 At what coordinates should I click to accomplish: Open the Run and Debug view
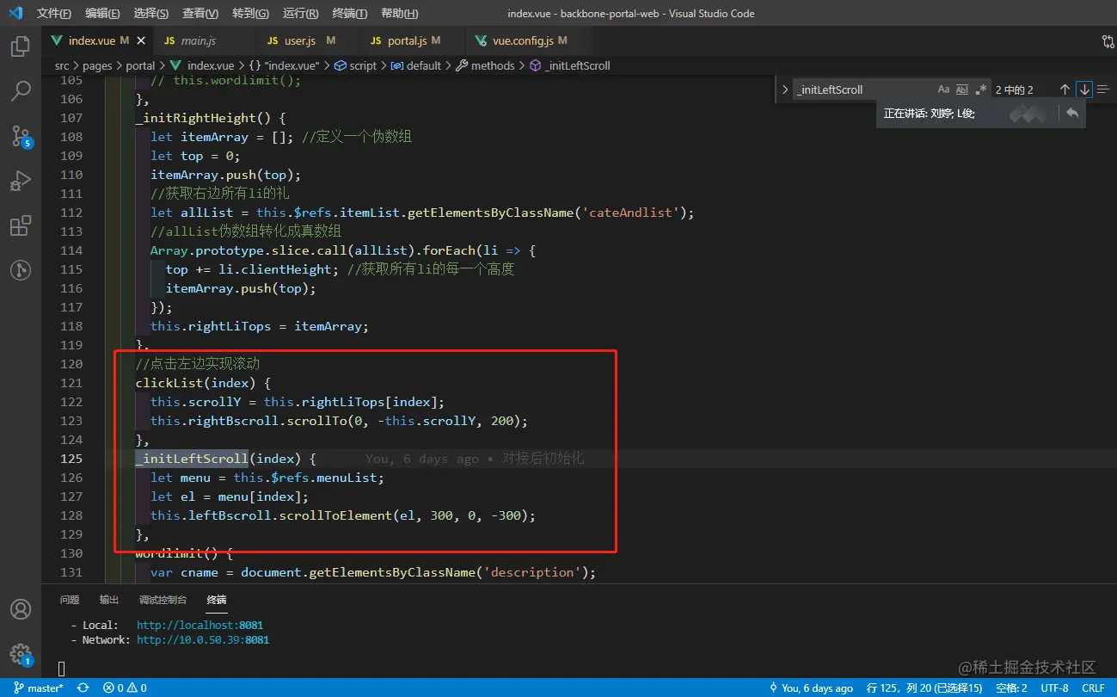[x=21, y=182]
